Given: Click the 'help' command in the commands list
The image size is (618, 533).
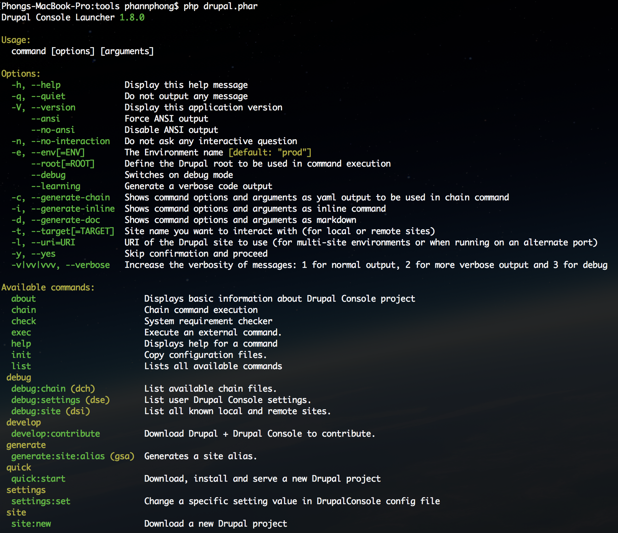Looking at the screenshot, I should click(21, 344).
